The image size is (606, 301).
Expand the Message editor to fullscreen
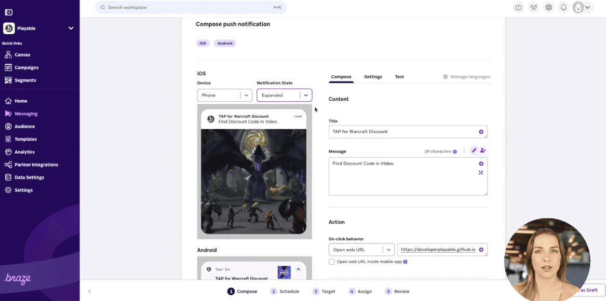point(481,173)
